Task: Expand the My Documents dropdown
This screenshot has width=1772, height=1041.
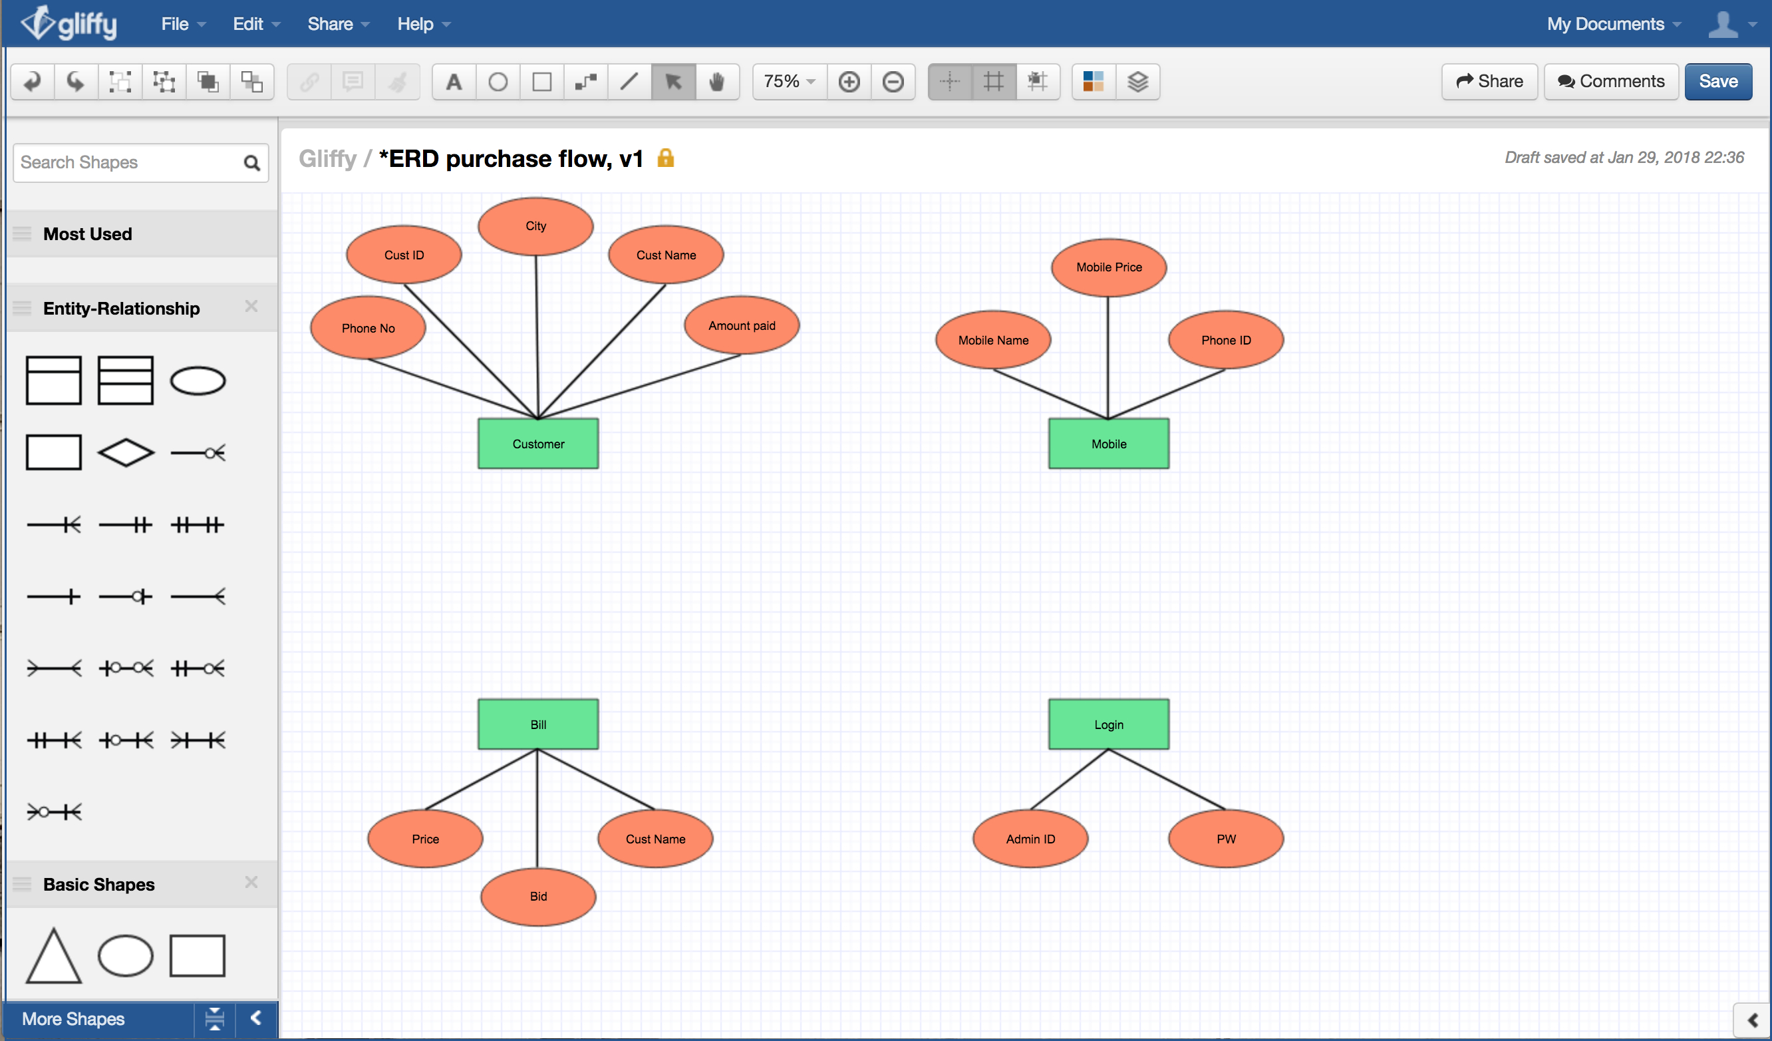Action: coord(1610,23)
